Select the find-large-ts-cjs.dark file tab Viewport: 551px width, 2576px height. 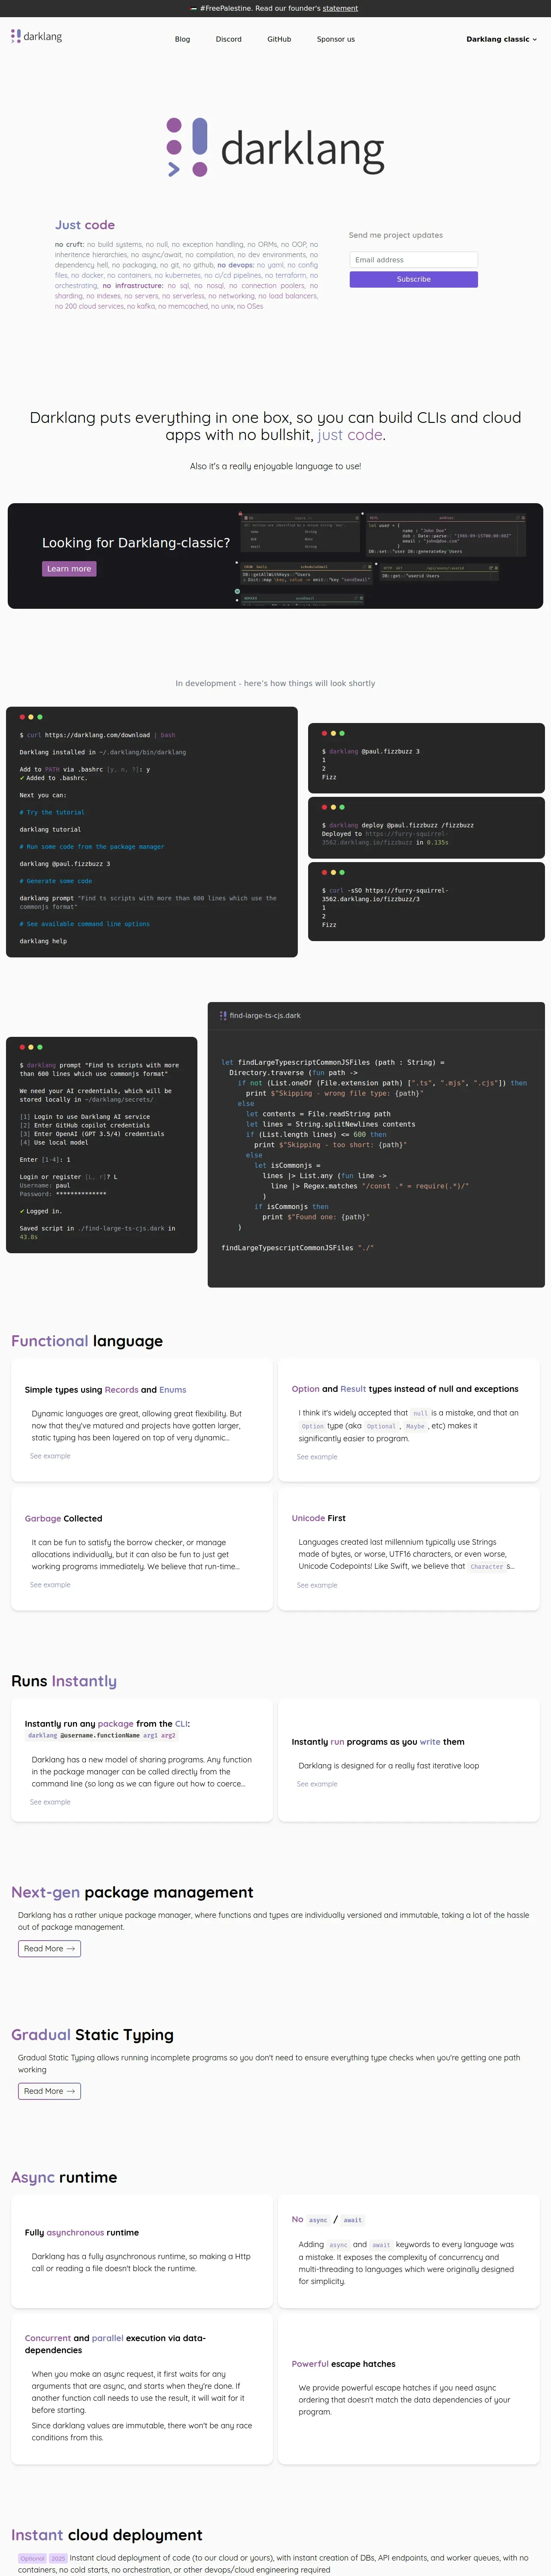260,1015
